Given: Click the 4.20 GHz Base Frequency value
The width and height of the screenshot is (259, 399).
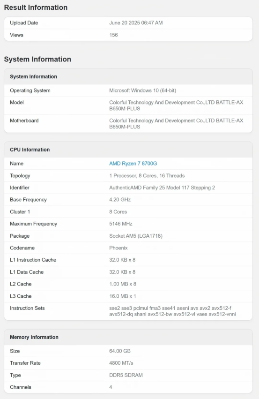Looking at the screenshot, I should 120,200.
